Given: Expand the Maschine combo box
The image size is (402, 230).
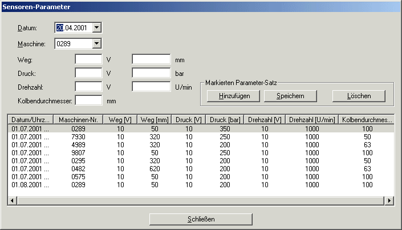Looking at the screenshot, I should (96, 43).
